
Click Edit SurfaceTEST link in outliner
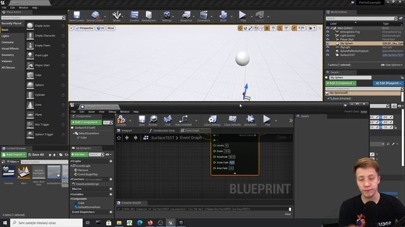pos(392,55)
